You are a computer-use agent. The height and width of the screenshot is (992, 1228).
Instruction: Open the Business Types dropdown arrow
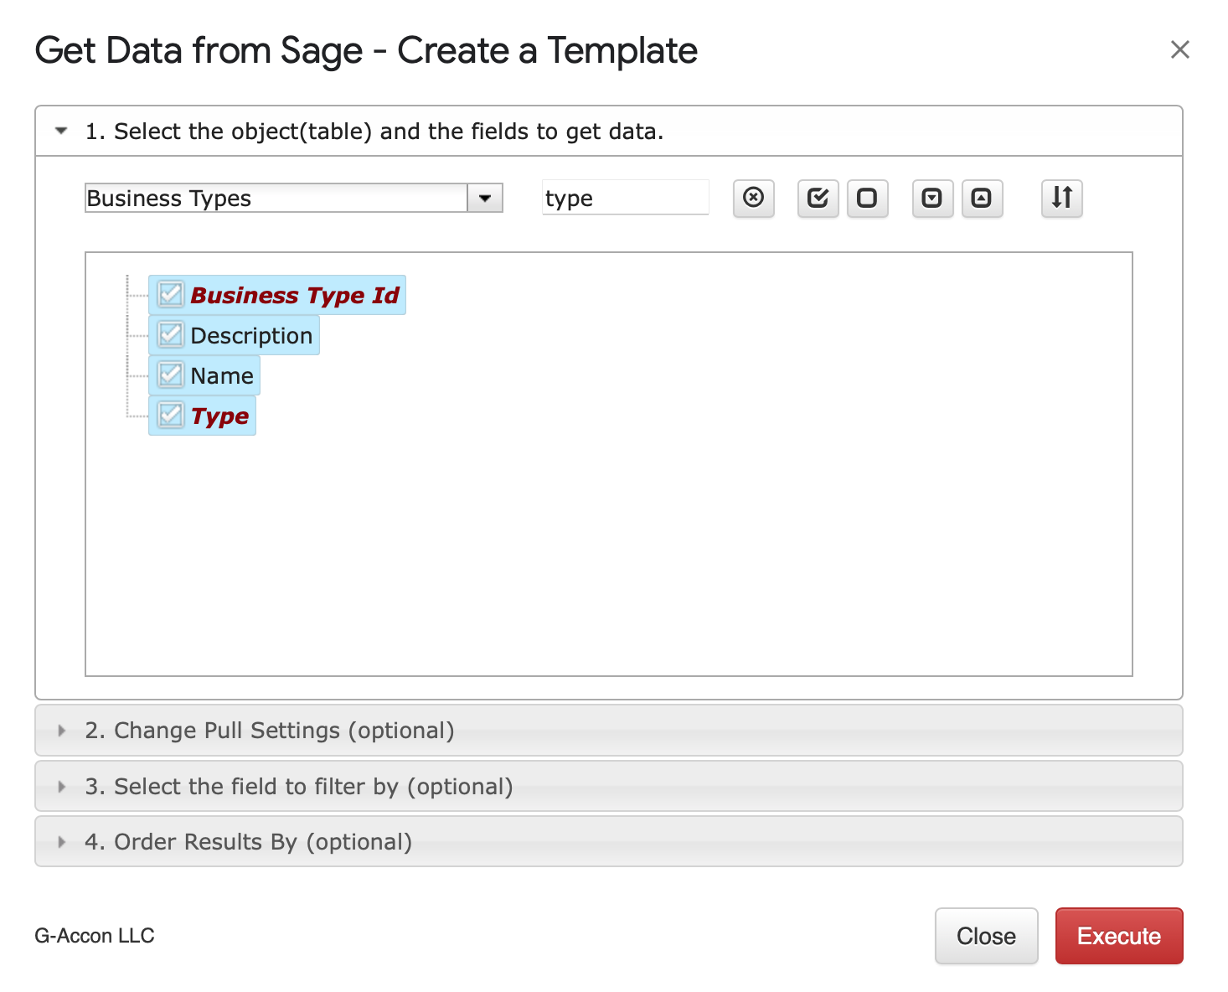point(485,199)
